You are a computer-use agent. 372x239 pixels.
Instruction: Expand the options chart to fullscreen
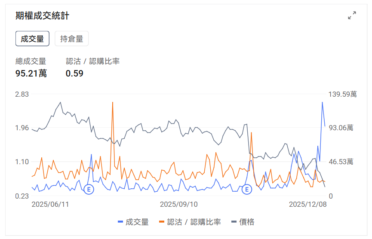coord(352,16)
